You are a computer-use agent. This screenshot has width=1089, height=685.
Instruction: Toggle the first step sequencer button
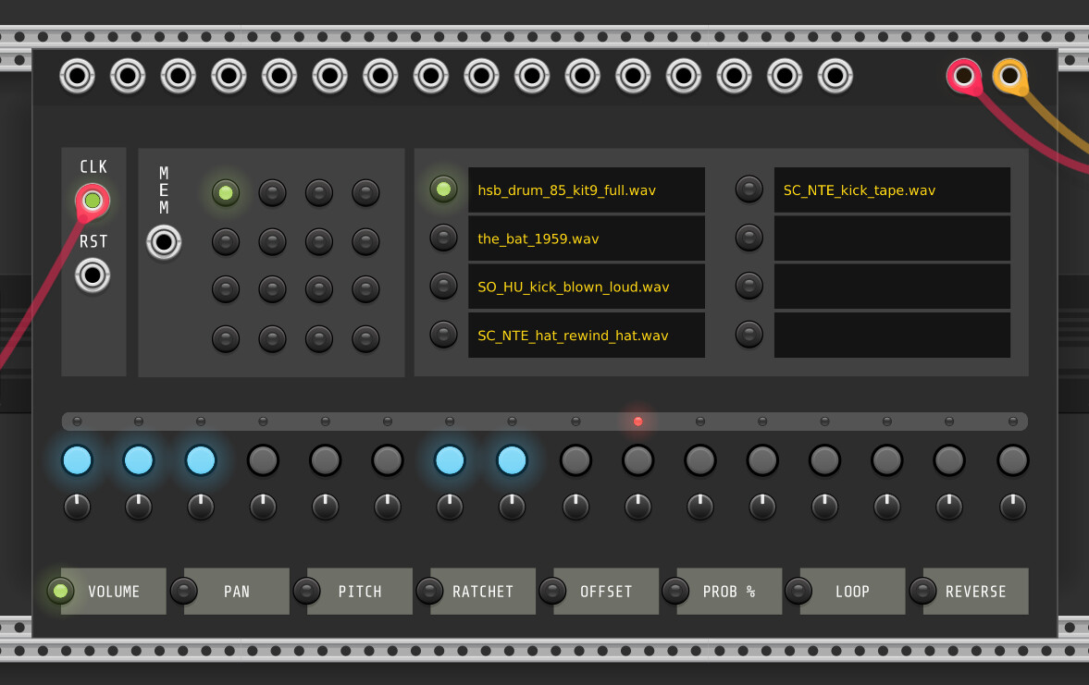tap(77, 459)
